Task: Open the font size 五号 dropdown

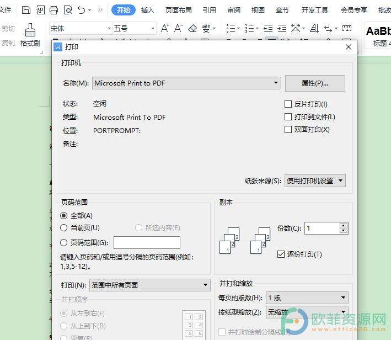Action: tap(153, 29)
